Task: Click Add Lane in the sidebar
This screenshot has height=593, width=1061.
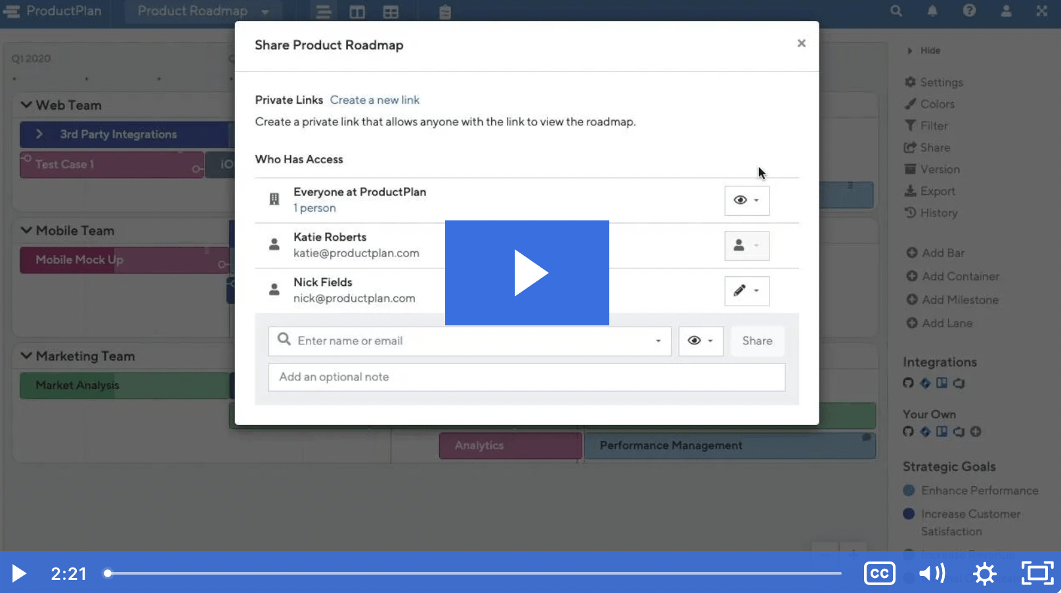Action: [x=940, y=323]
